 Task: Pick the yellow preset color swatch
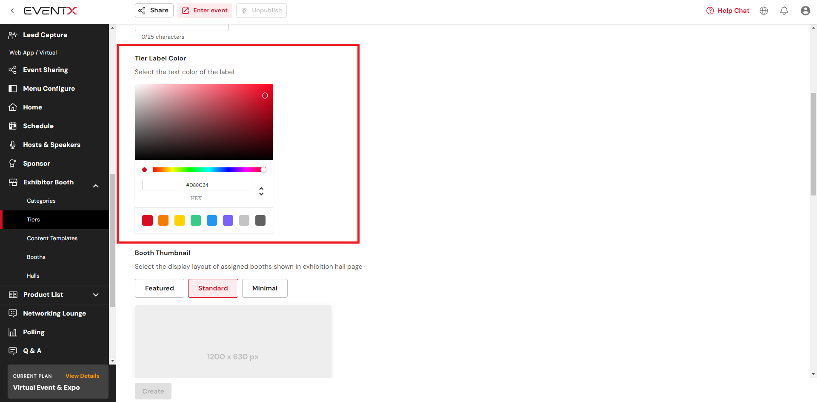click(180, 220)
